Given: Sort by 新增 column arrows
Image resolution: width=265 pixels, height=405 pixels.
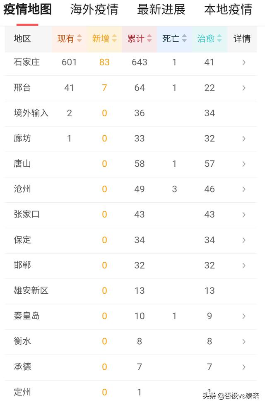Looking at the screenshot, I should pyautogui.click(x=114, y=38).
